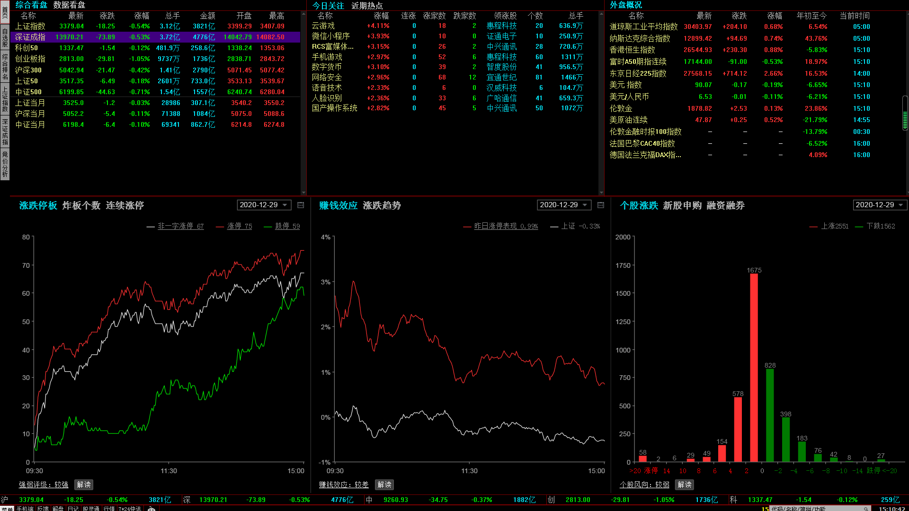Click the down arrow of 综合看盘 scrollbar
909x511 pixels.
pyautogui.click(x=303, y=193)
